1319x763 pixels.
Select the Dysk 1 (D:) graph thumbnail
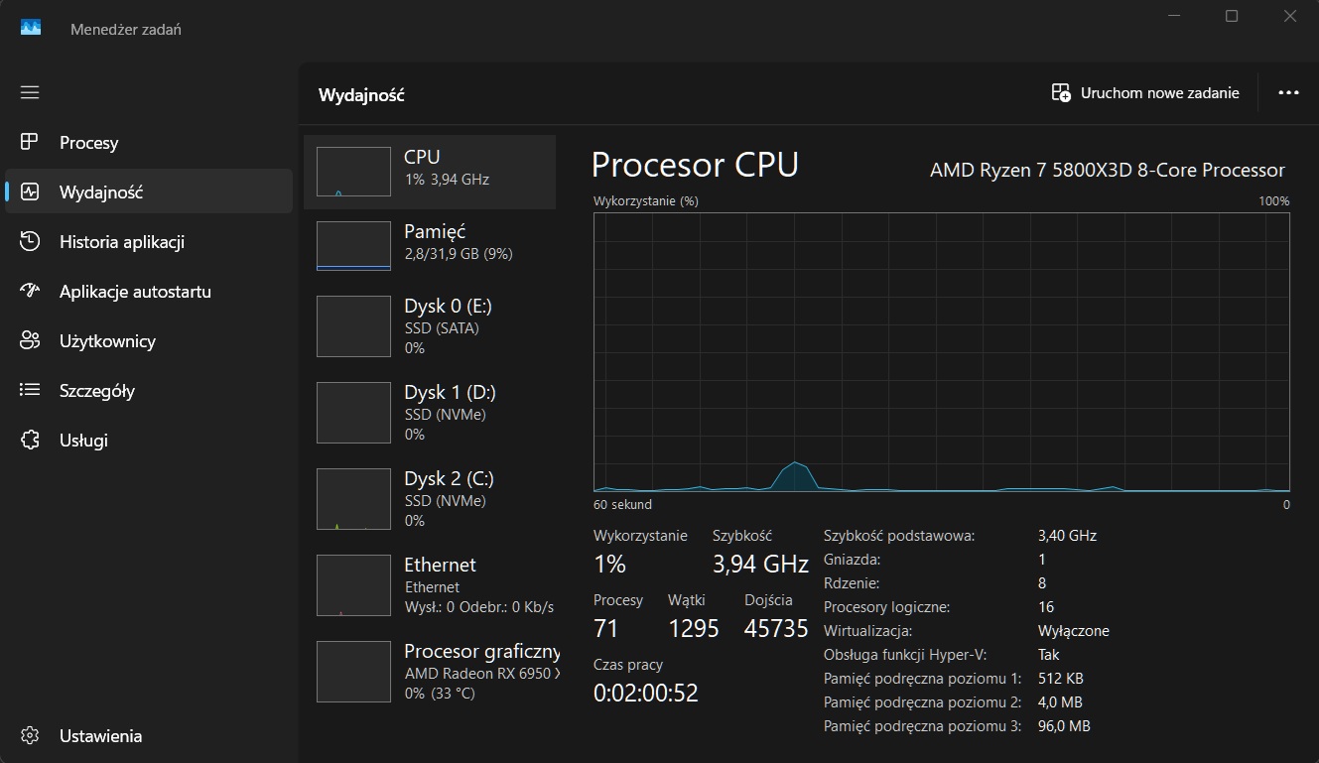353,413
